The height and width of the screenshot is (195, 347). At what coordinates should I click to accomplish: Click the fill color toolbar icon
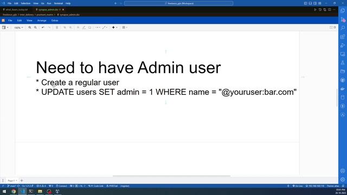[x=78, y=28]
